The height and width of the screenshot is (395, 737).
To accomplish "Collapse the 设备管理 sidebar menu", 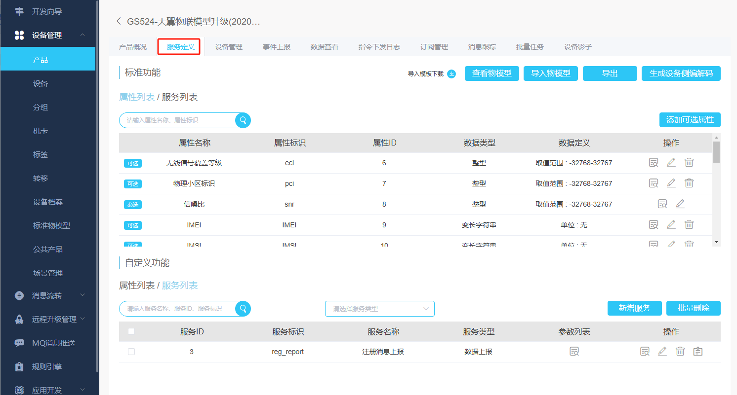I will pos(82,35).
